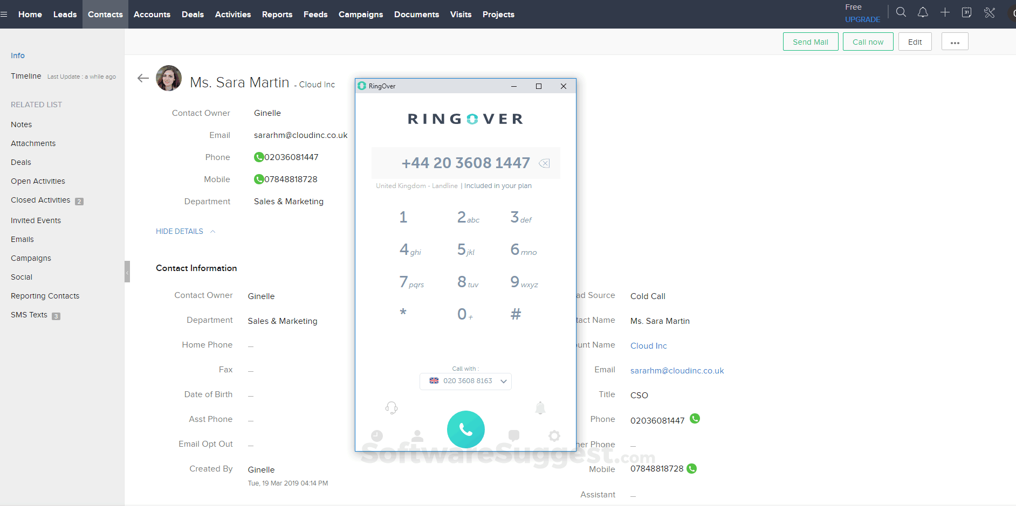The width and height of the screenshot is (1016, 506).
Task: Open RingOver settings gear icon
Action: point(554,435)
